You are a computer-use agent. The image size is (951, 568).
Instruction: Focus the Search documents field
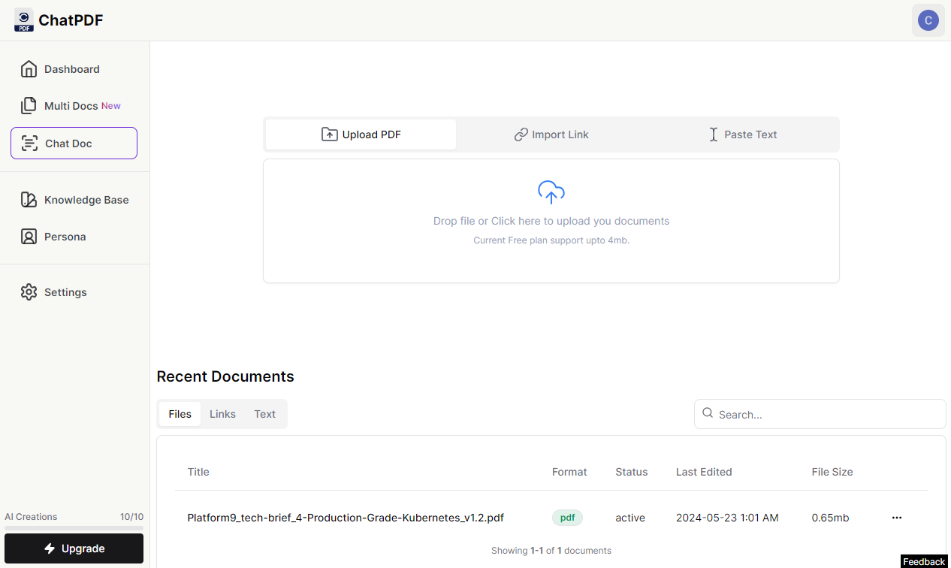820,414
